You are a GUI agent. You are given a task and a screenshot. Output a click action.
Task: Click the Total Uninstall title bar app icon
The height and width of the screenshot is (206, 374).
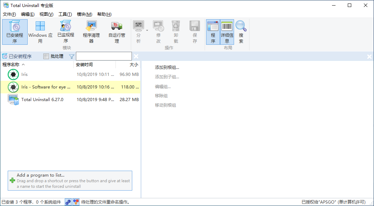click(x=6, y=5)
